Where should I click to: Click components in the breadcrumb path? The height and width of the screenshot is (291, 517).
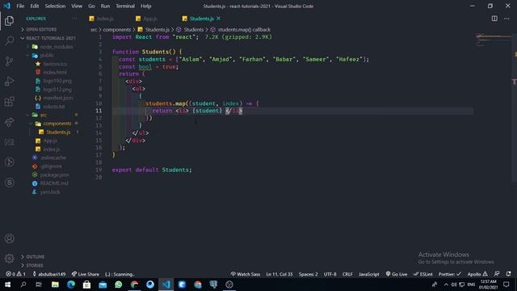coord(116,30)
